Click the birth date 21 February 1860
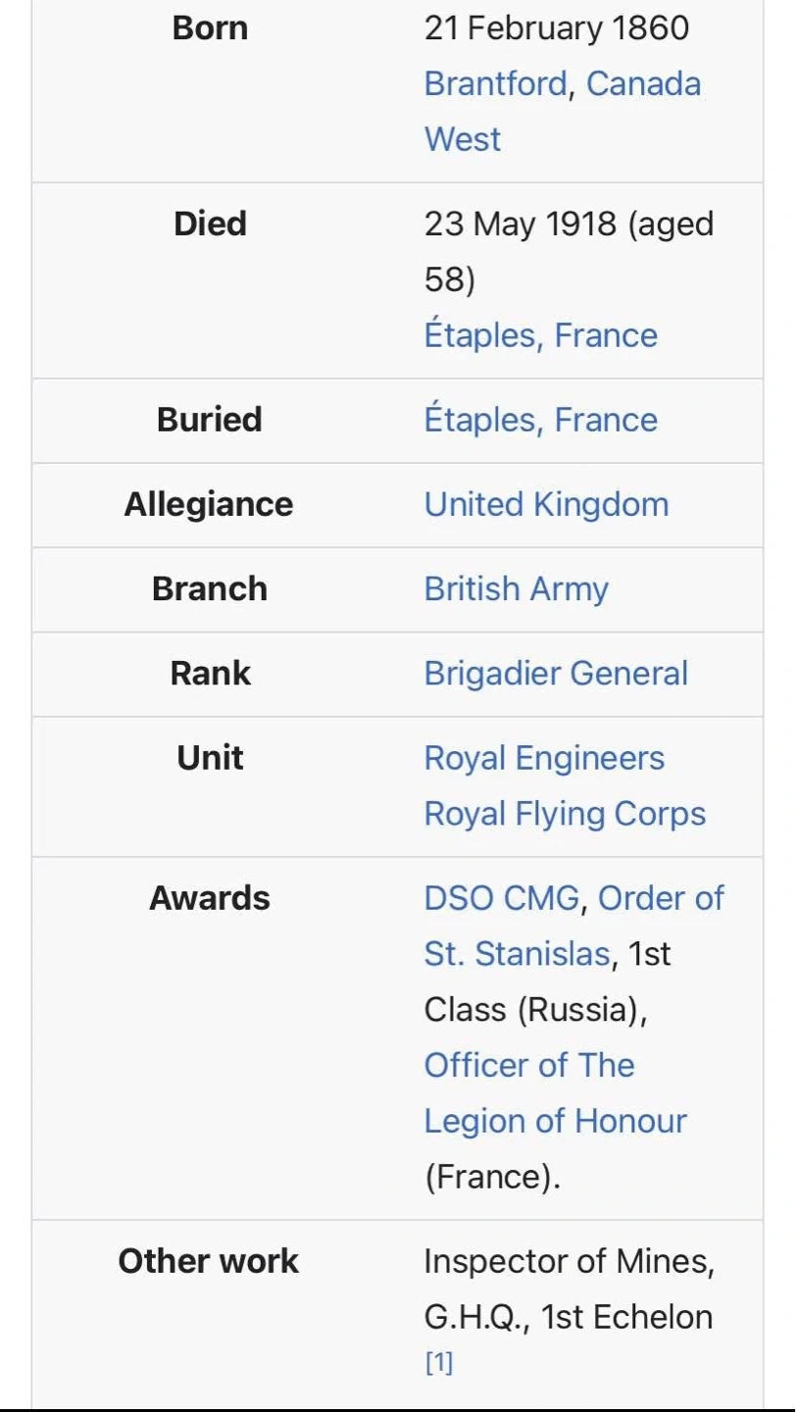This screenshot has width=796, height=1412. point(556,28)
